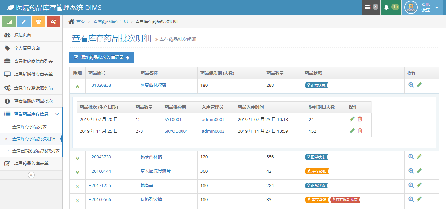Open drug name link 伏格列波糖
Image resolution: width=446 pixels, height=209 pixels.
coord(151,199)
